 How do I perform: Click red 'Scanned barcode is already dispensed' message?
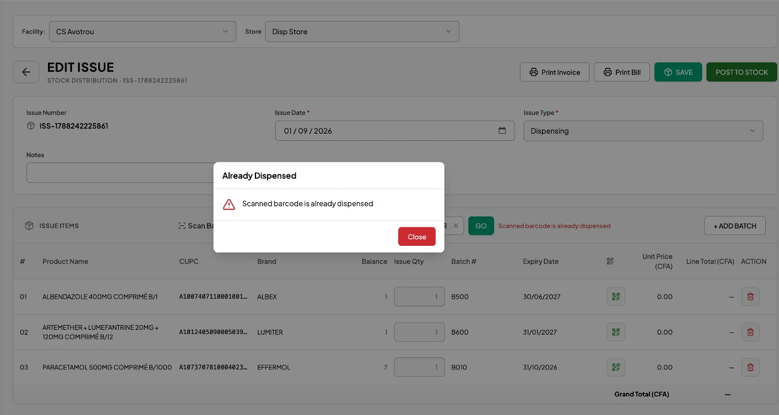pyautogui.click(x=554, y=226)
